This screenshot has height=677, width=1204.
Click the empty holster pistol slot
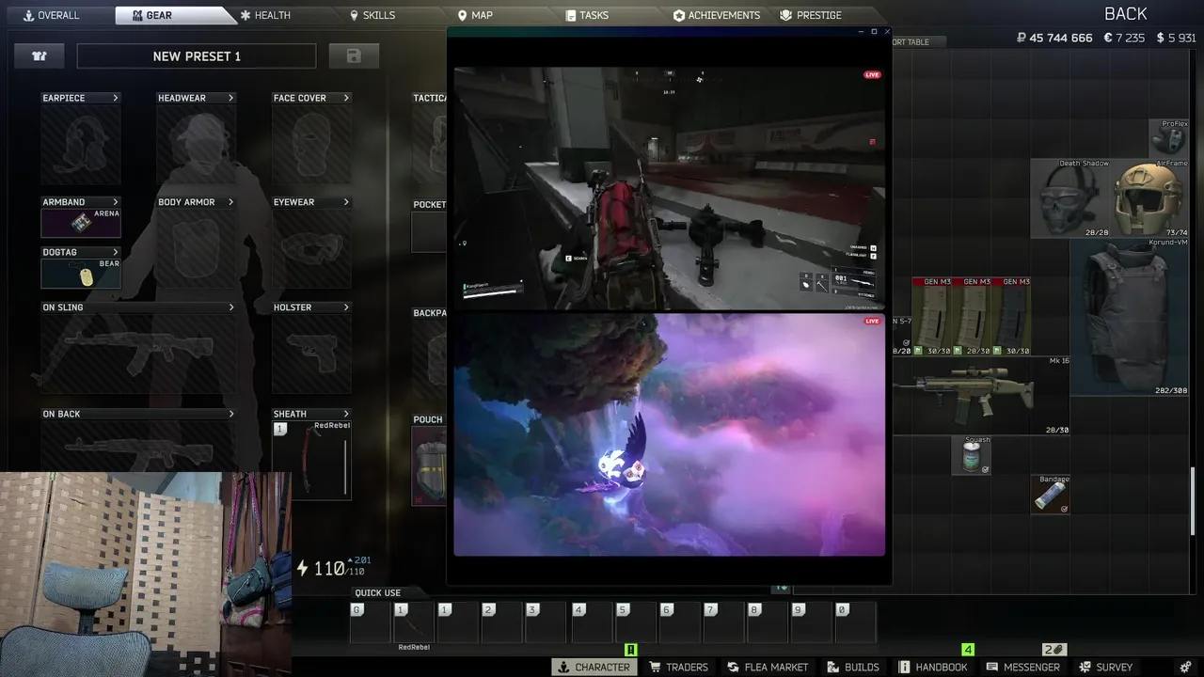311,354
